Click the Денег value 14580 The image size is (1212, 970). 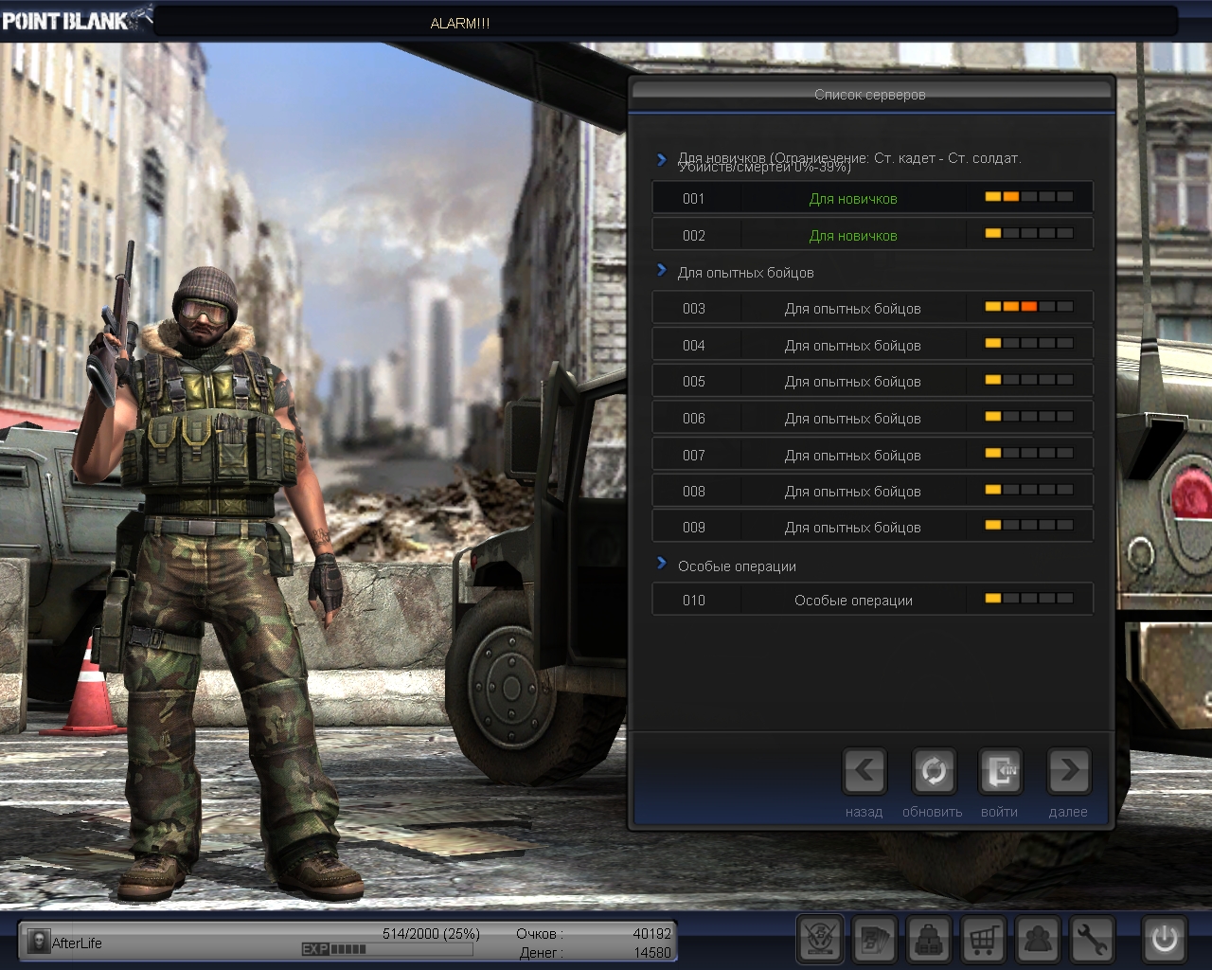[x=651, y=953]
